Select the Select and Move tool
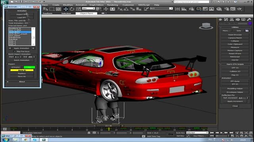 coord(65,9)
